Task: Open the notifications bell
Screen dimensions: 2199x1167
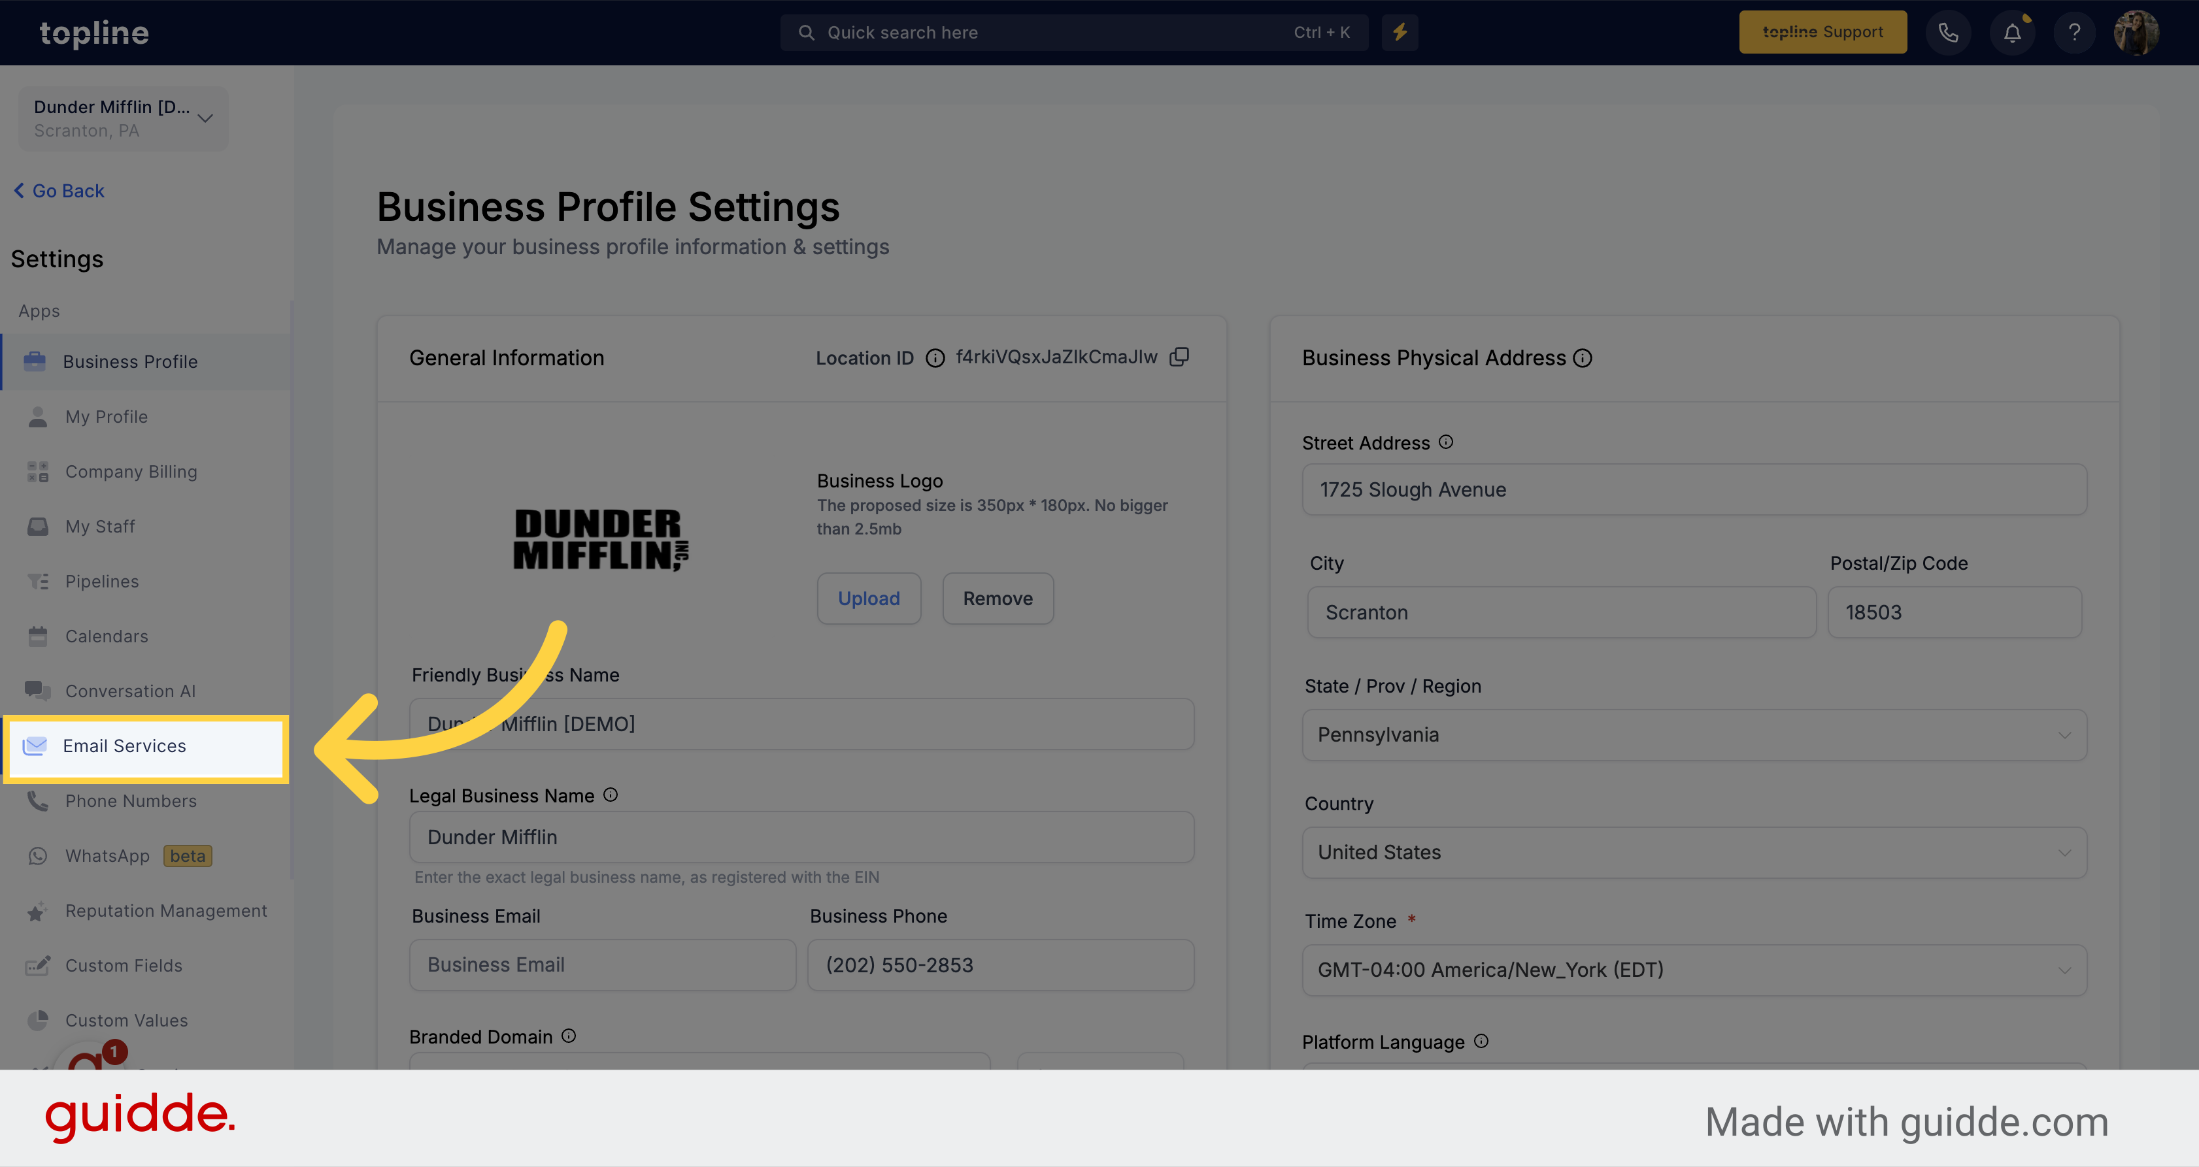Action: click(x=2012, y=33)
